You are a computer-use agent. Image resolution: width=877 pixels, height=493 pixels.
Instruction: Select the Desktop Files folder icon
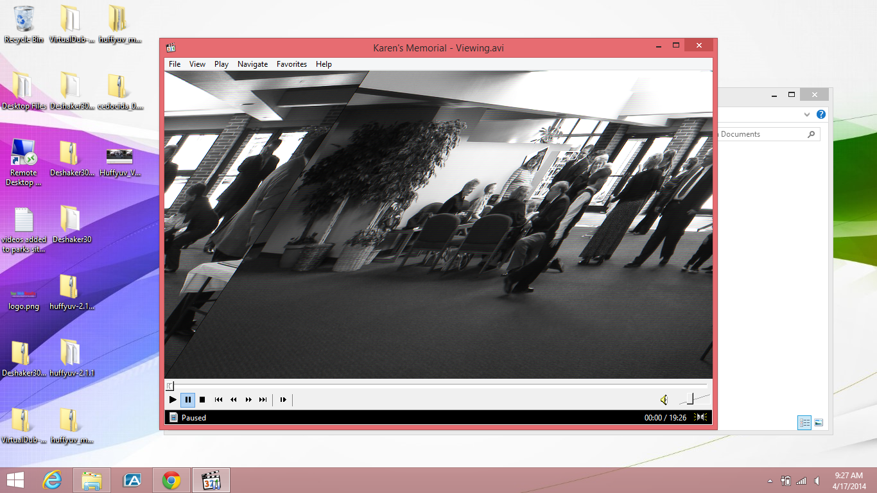(x=24, y=91)
